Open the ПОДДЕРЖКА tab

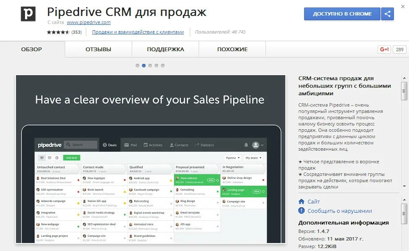pos(165,50)
